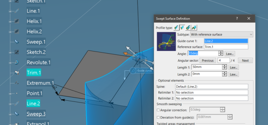The image size is (268, 125).
Task: Increase Length 1 with up arrow
Action: (x=224, y=66)
